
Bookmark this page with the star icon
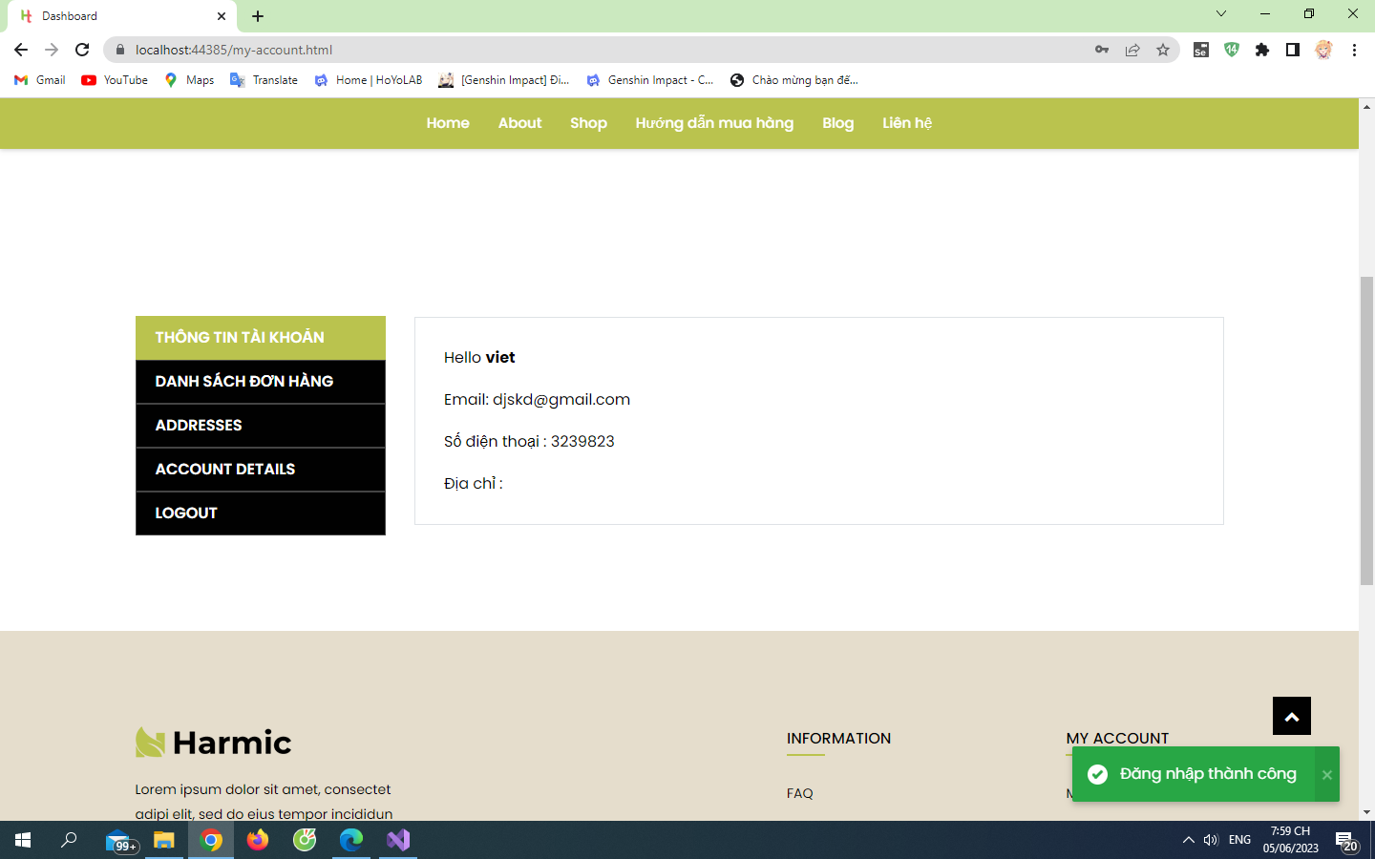[x=1164, y=49]
